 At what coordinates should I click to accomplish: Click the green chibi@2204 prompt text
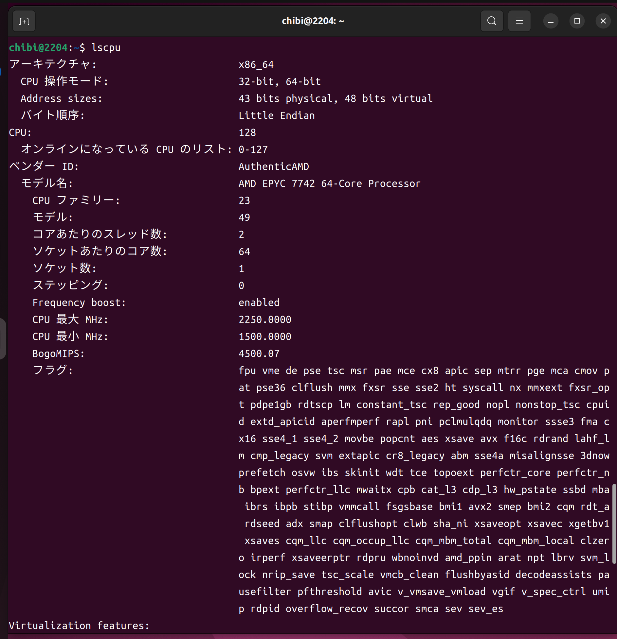click(x=38, y=48)
